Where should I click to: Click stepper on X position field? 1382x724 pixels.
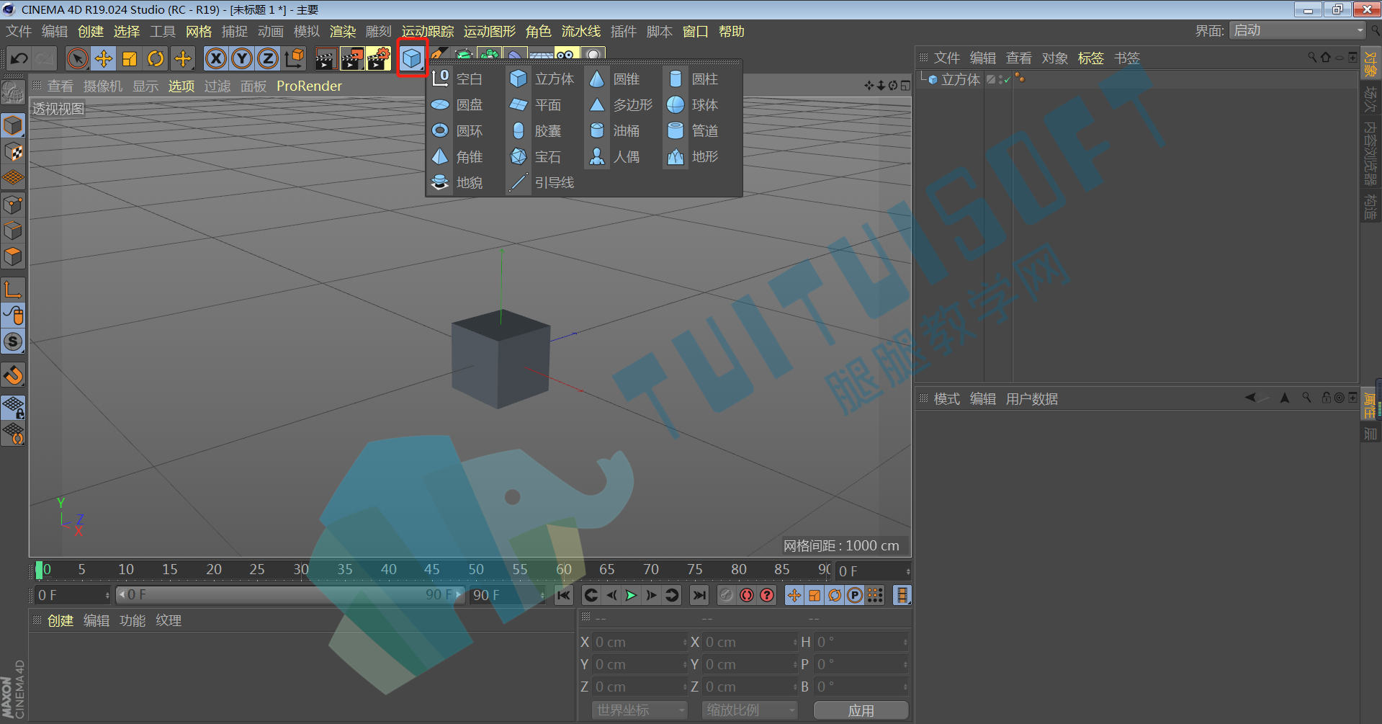click(x=685, y=642)
